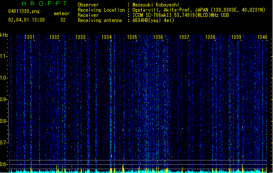Click the 1335 time marker
273x173 pixels.
click(x=132, y=37)
